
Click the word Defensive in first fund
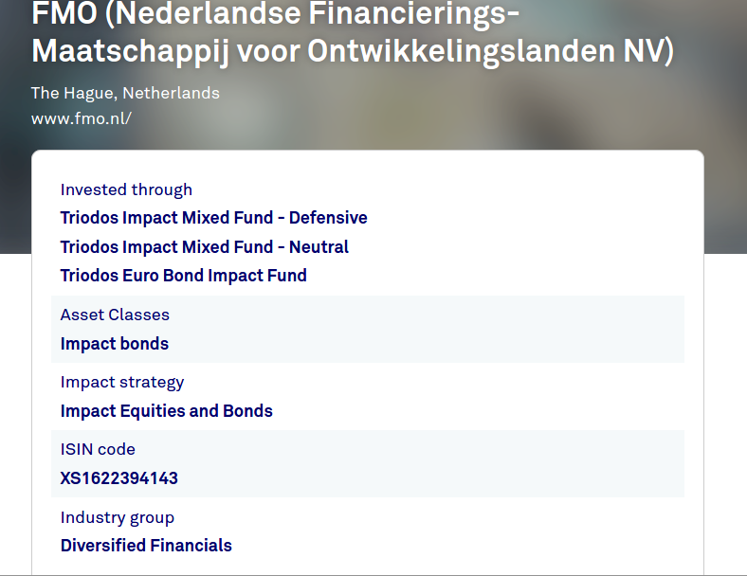[x=328, y=218]
